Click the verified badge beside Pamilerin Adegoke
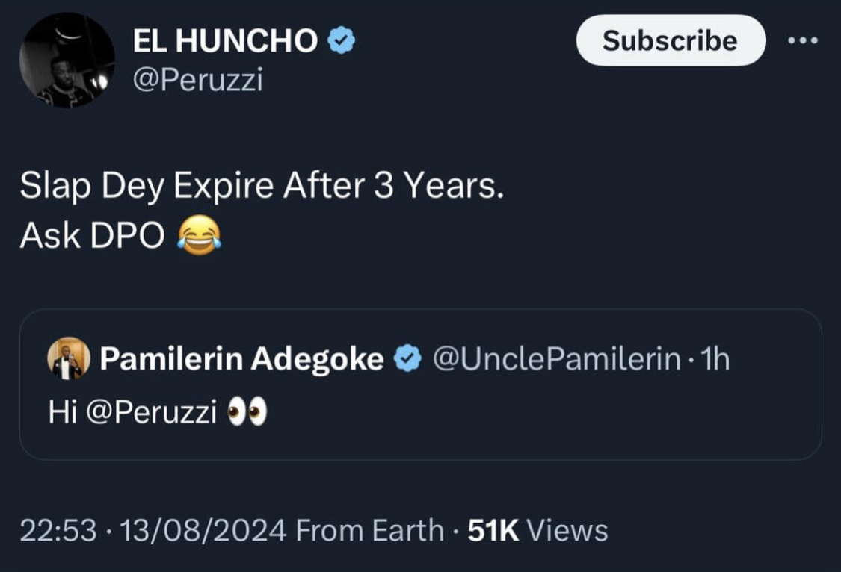 pyautogui.click(x=407, y=360)
